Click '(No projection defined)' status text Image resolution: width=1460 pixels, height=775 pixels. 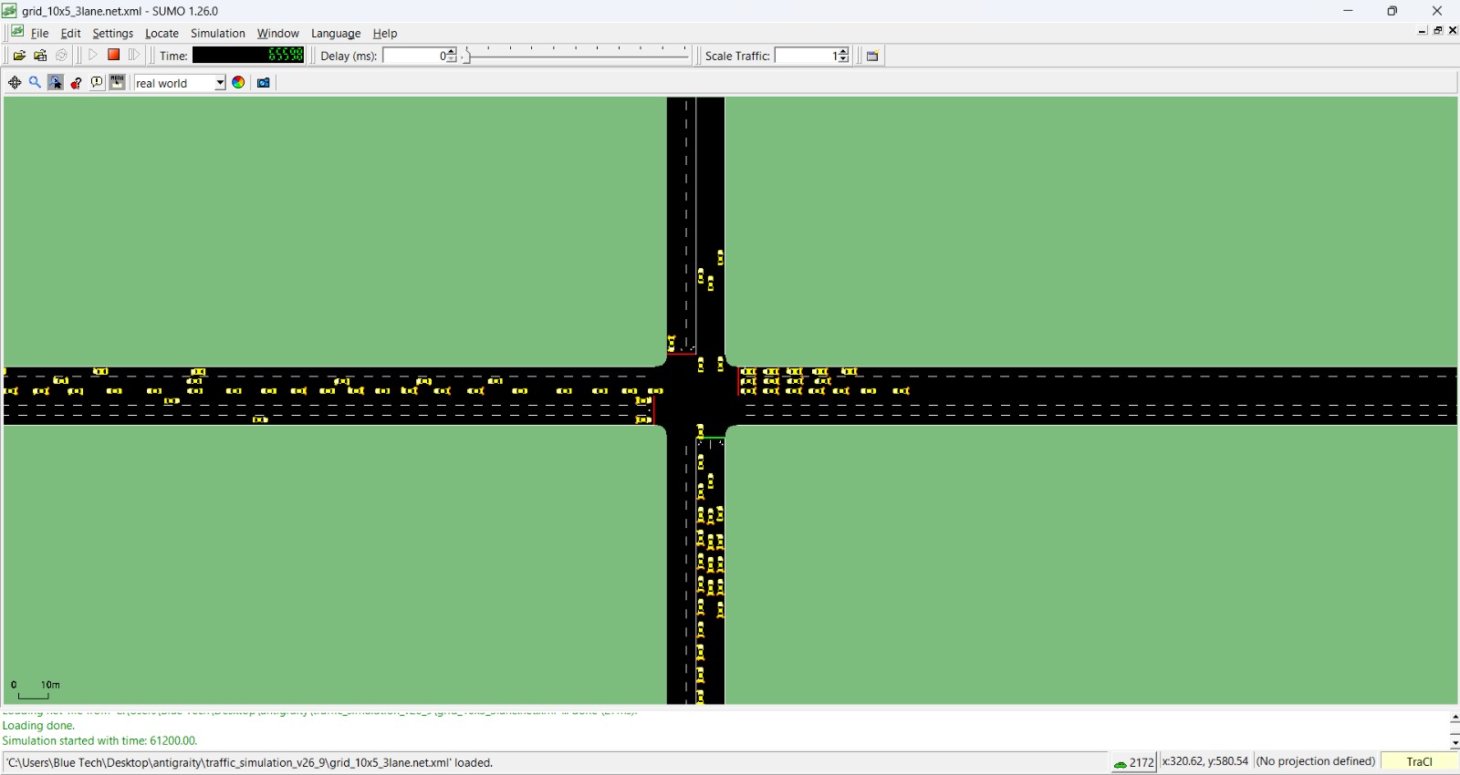pyautogui.click(x=1315, y=761)
